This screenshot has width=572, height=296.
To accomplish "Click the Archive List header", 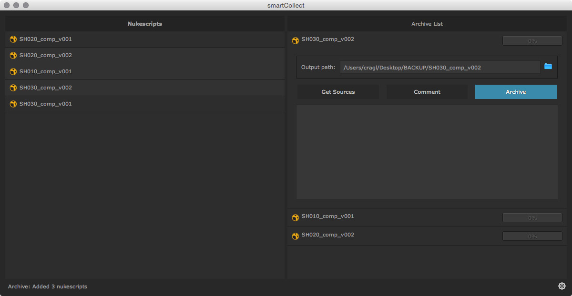I will (x=427, y=24).
